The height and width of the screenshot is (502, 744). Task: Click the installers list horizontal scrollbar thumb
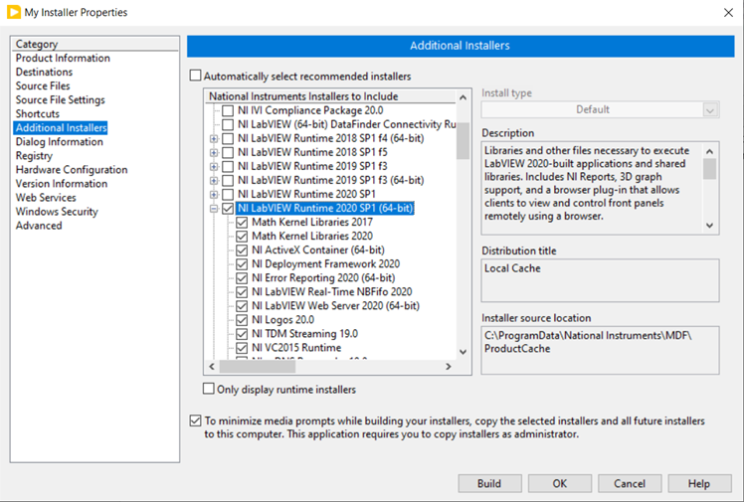click(258, 367)
